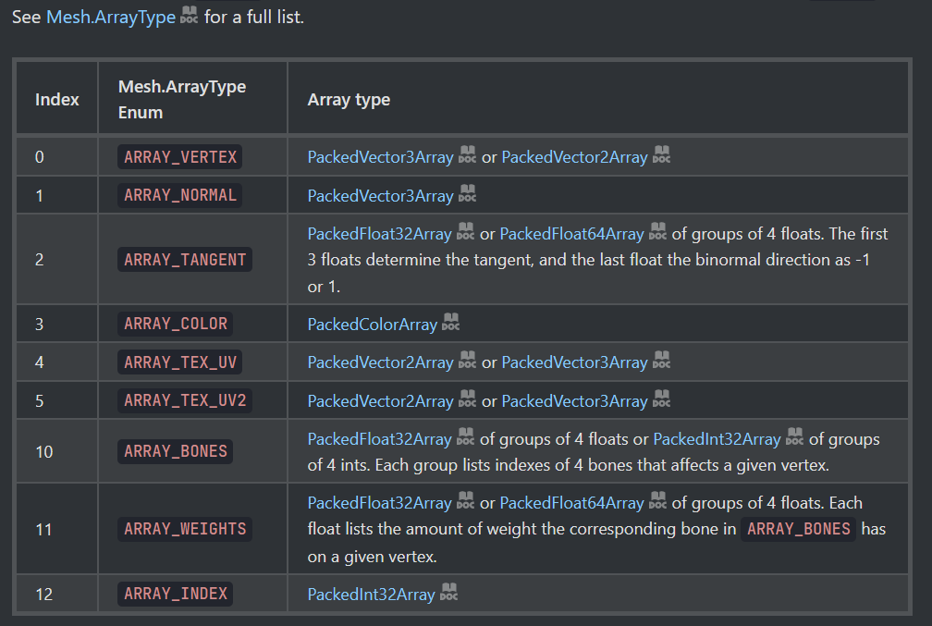This screenshot has width=932, height=626.
Task: Click the ARRAY_WEIGHTS enum code label
Action: [185, 529]
